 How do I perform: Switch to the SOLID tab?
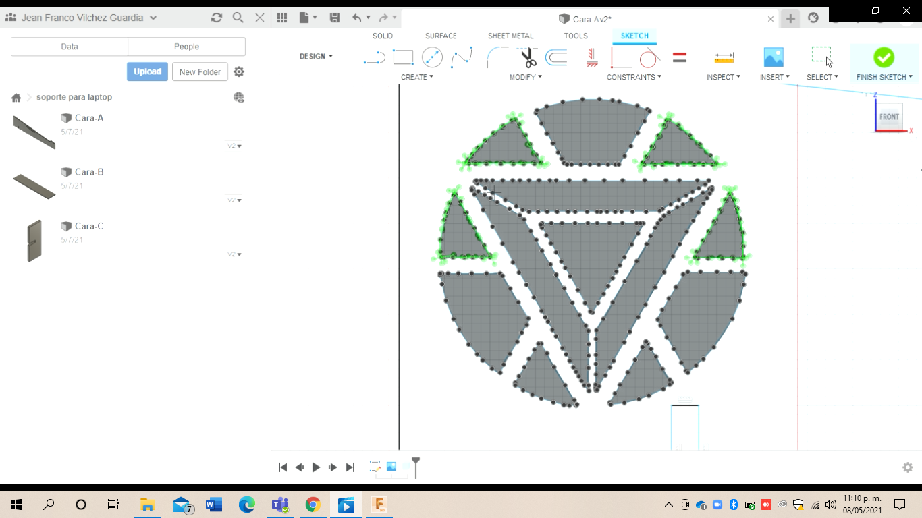(383, 36)
